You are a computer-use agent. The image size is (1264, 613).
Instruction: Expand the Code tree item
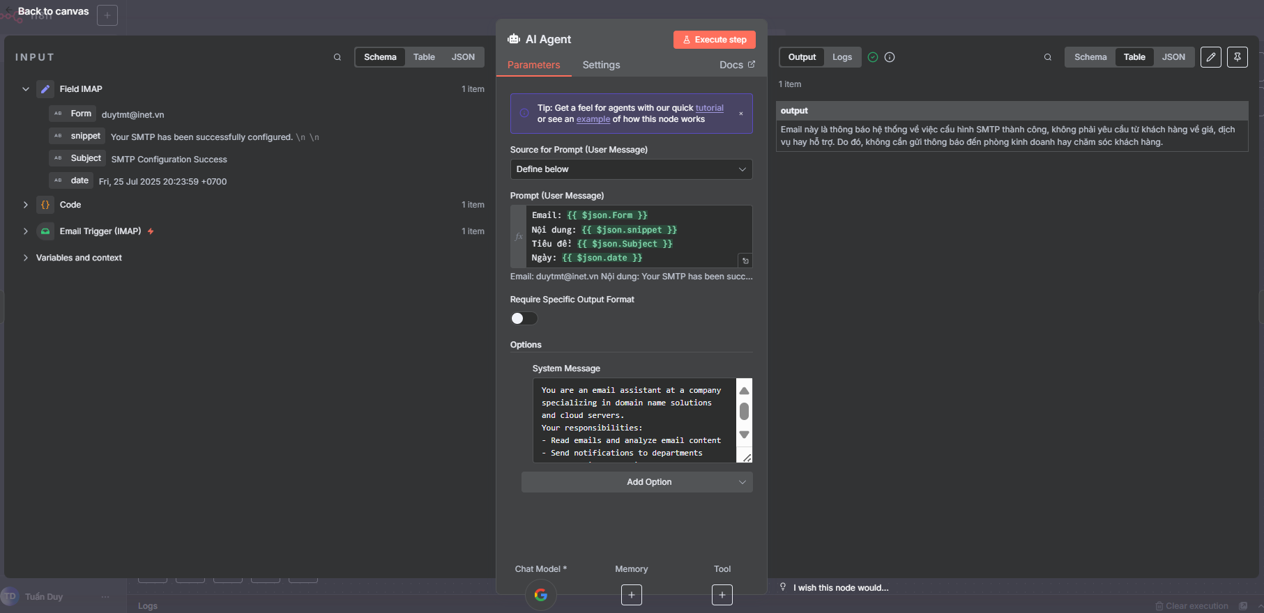pos(26,205)
